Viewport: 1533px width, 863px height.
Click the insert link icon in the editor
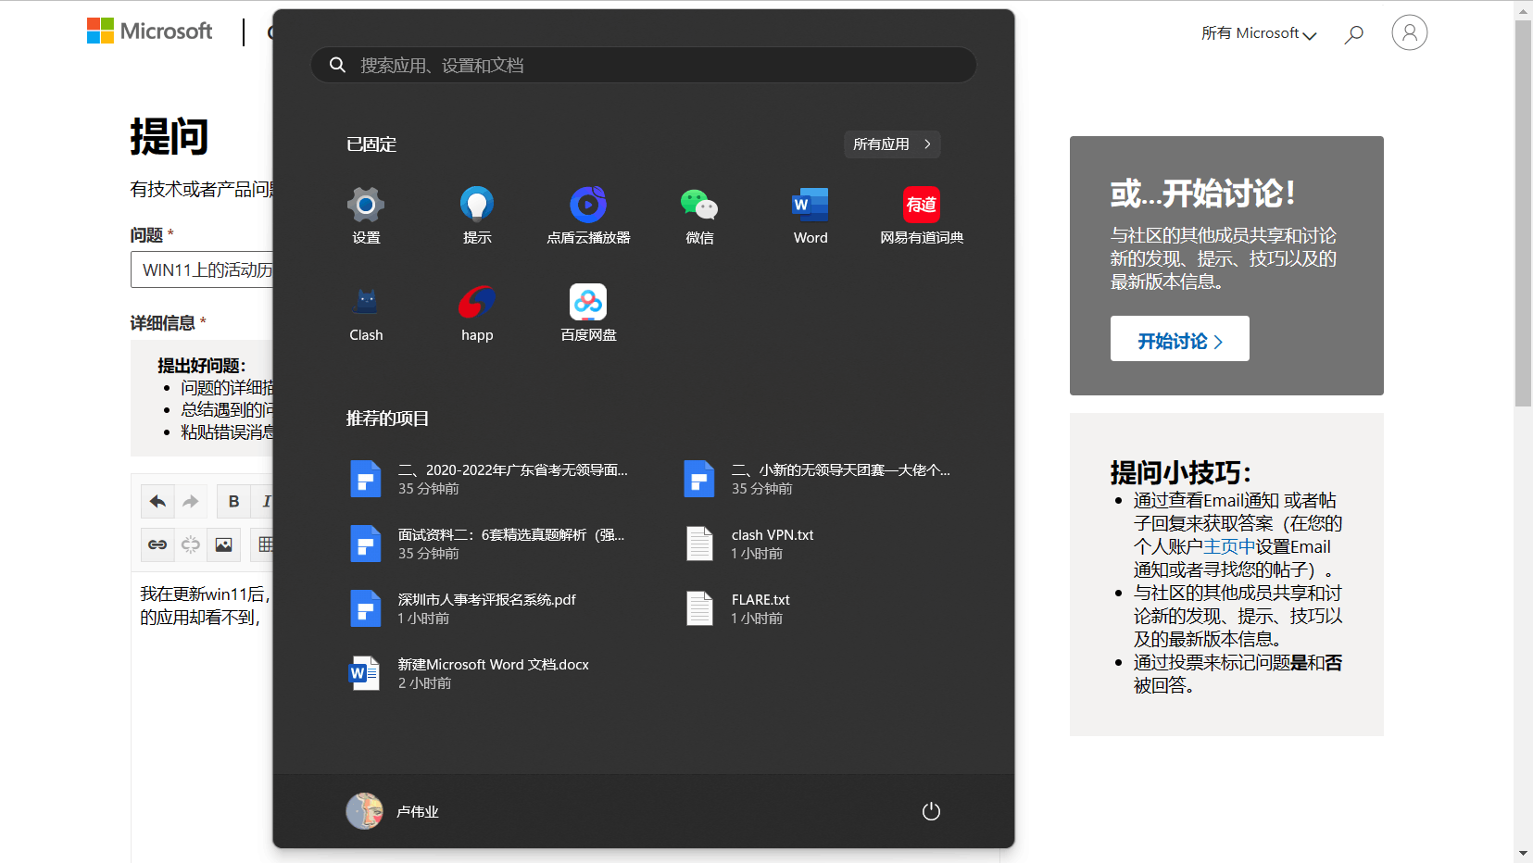coord(157,544)
